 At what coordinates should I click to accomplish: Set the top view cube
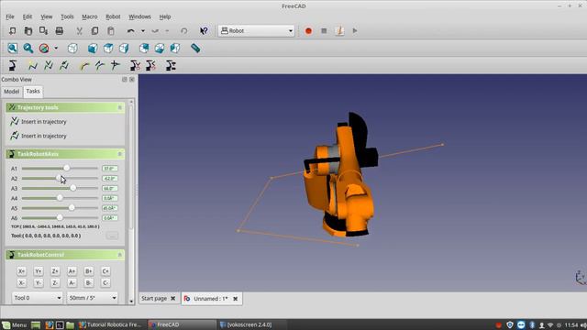coord(108,48)
